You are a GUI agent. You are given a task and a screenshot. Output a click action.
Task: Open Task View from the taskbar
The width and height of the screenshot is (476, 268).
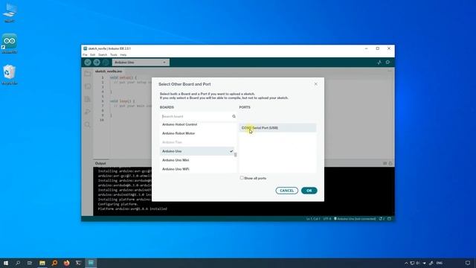tap(30, 263)
